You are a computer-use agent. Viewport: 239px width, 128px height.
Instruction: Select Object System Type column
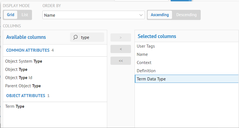click(x=24, y=61)
